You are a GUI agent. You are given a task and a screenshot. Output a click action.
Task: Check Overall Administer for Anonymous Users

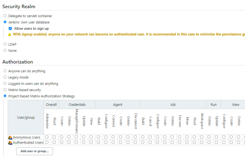tap(47, 137)
